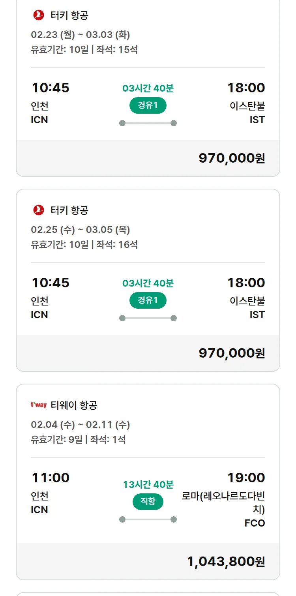Click the FCO airport code
The image size is (296, 596).
255,523
